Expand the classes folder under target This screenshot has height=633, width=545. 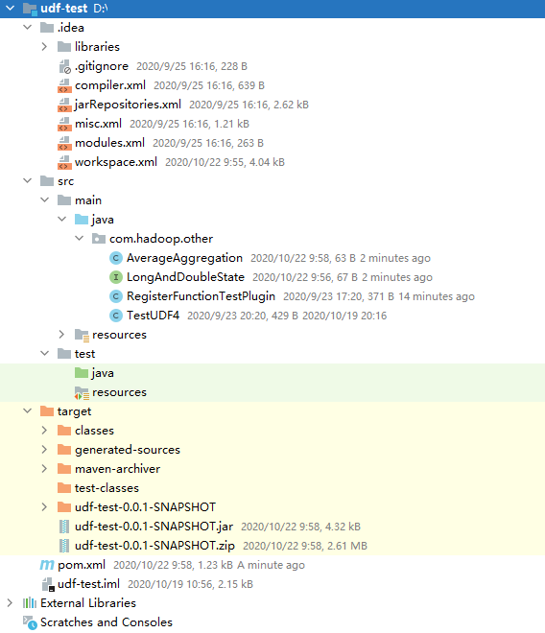[x=44, y=431]
